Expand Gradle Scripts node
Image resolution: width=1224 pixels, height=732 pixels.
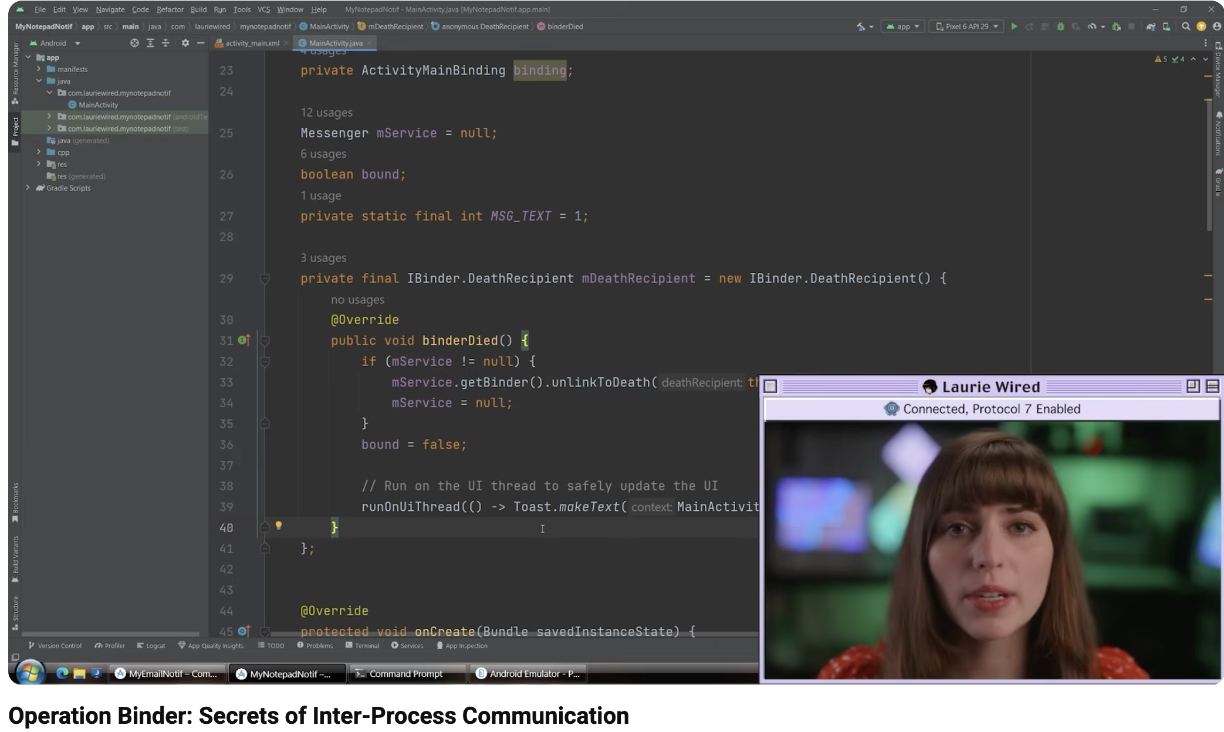click(x=28, y=188)
